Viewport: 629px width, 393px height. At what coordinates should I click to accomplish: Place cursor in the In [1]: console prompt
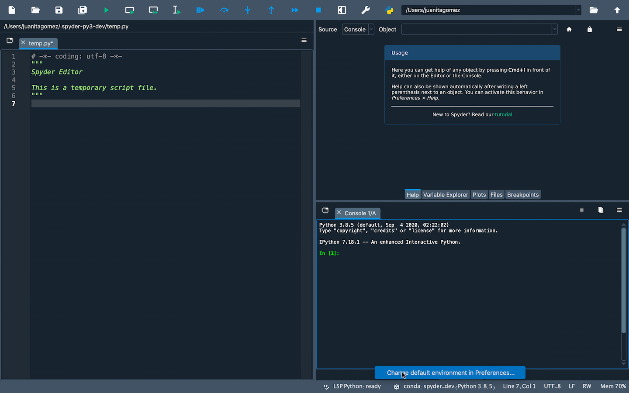329,253
